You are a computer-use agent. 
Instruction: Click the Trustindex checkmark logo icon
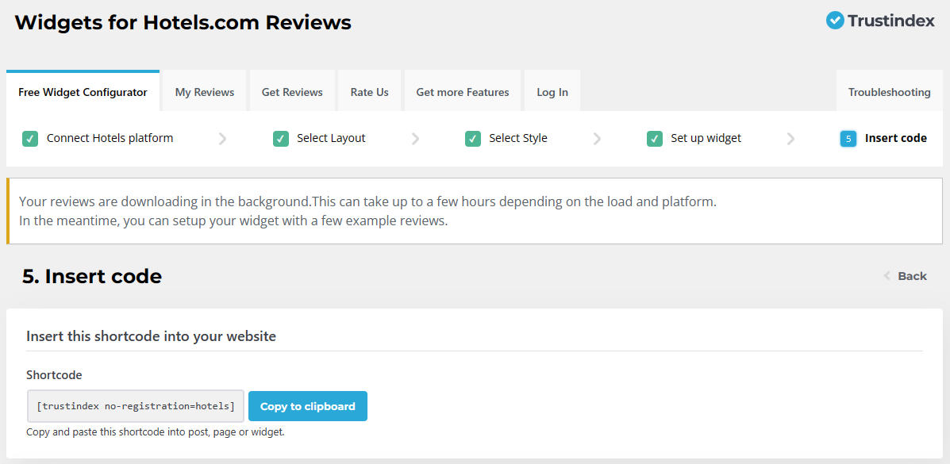tap(834, 21)
